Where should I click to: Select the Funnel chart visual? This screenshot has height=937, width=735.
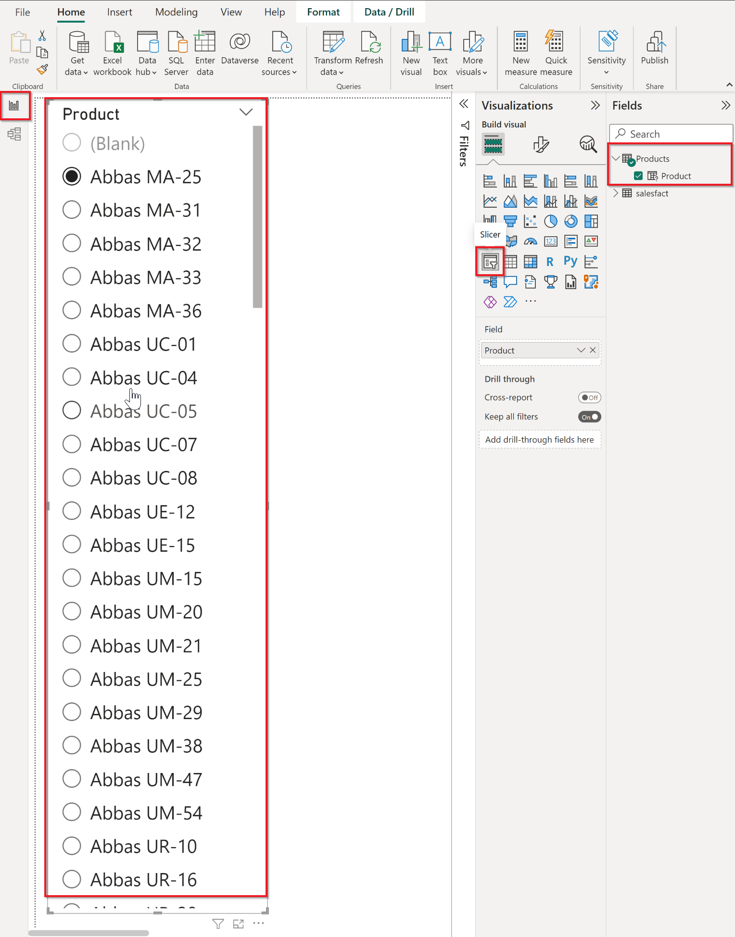pyautogui.click(x=510, y=221)
